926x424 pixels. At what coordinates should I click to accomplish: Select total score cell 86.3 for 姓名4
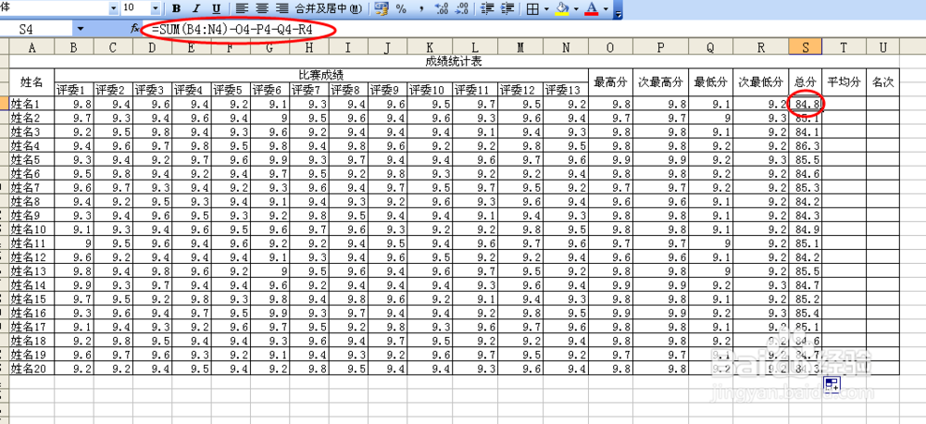coord(806,145)
